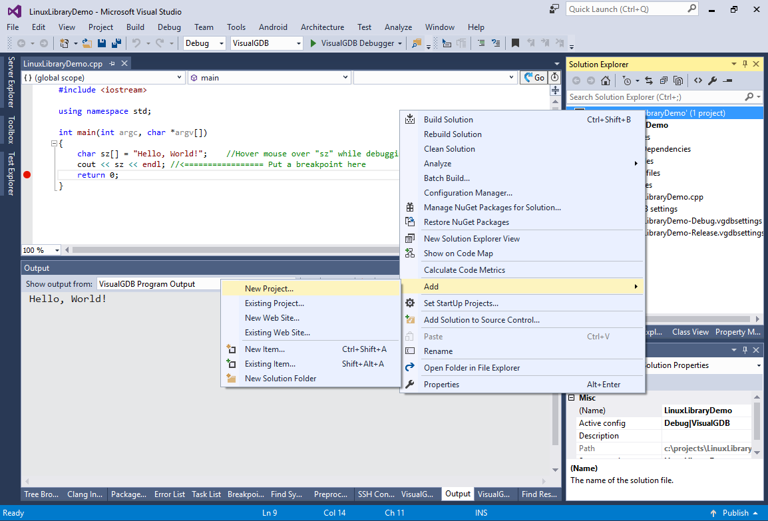
Task: Click the editor horizontal scrollbar
Action: (x=235, y=250)
